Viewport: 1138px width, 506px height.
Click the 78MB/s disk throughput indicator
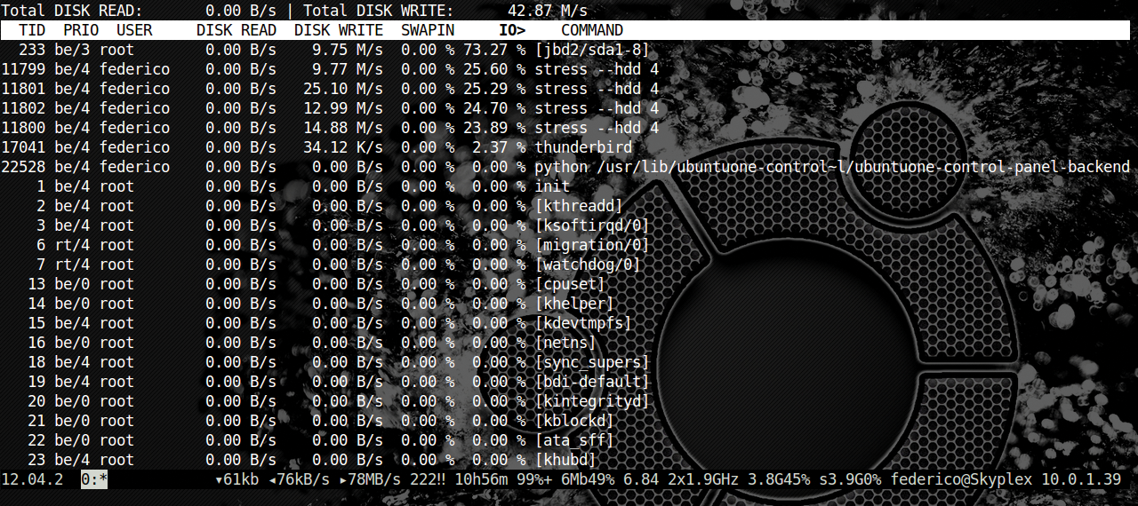point(370,479)
